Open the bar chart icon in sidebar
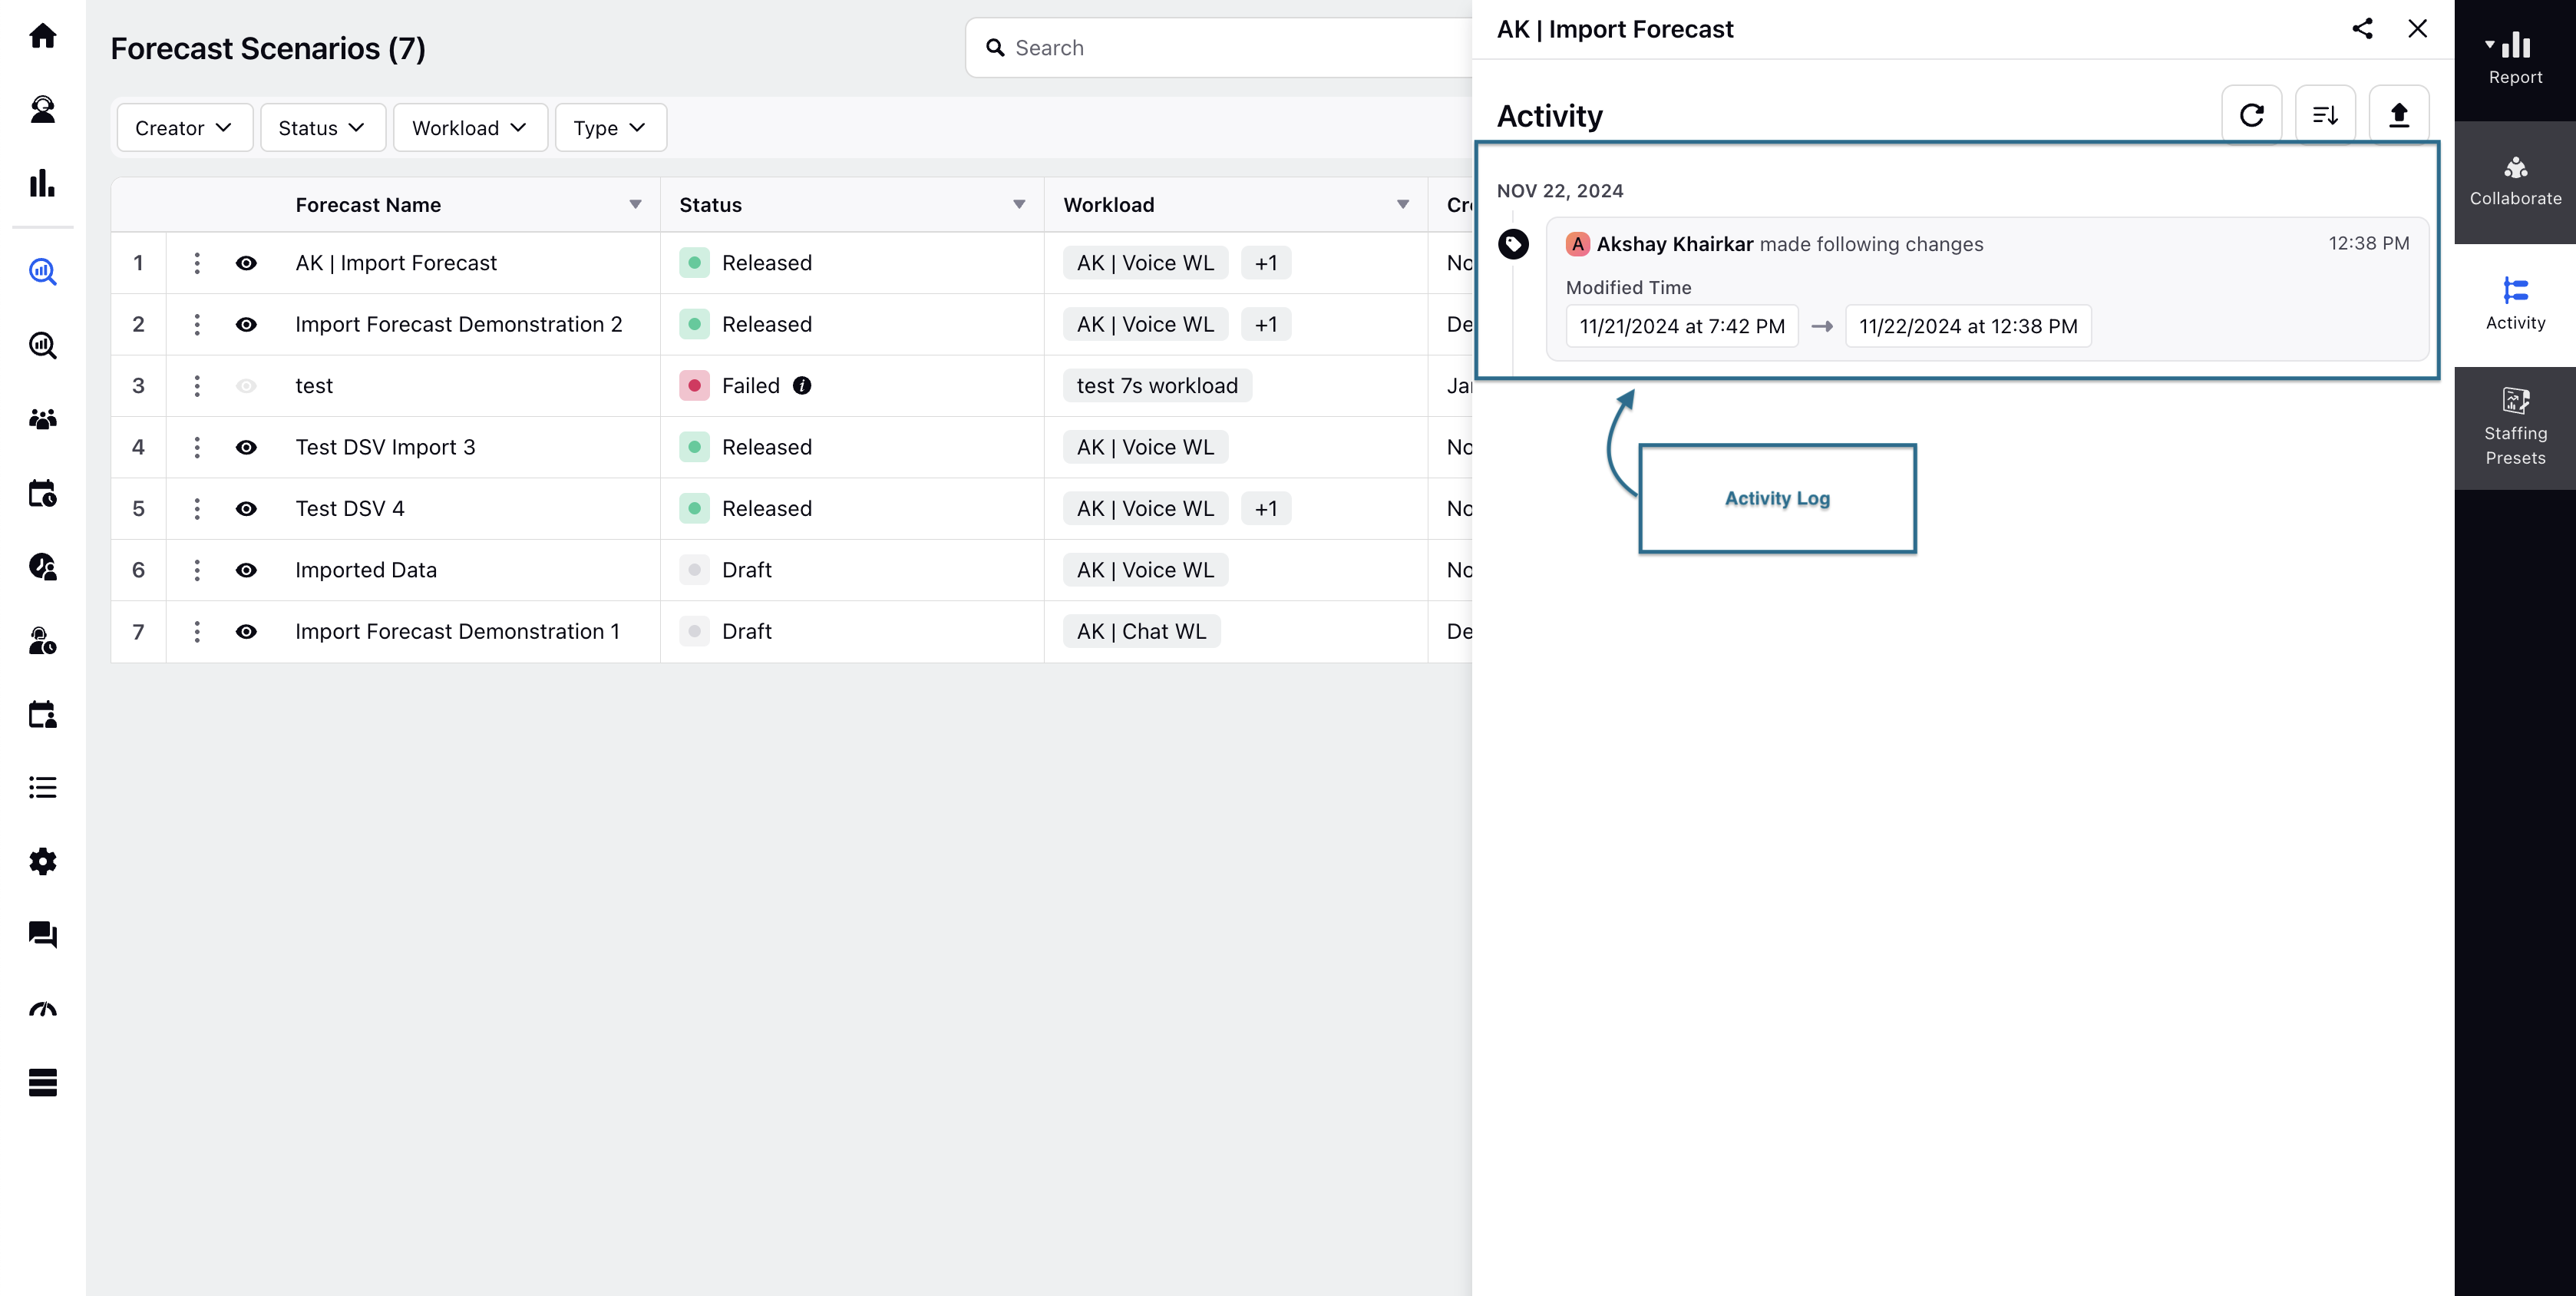Screen dimensions: 2576x1296 click(42, 182)
